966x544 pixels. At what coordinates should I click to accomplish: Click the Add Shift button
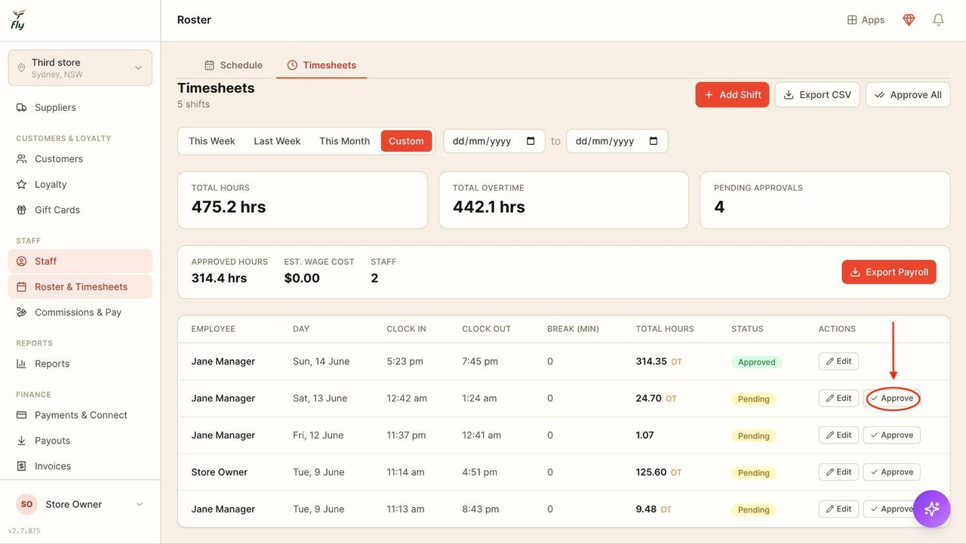pyautogui.click(x=732, y=94)
